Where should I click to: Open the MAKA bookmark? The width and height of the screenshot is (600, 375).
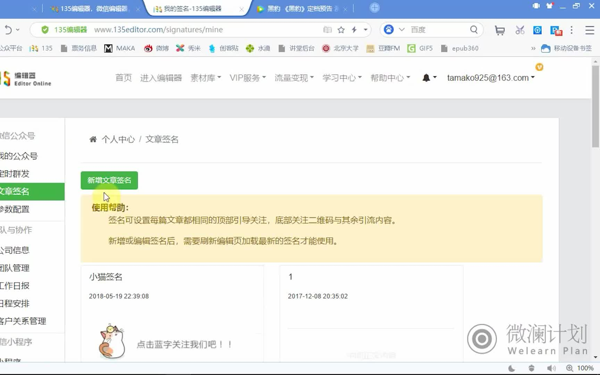coord(119,48)
